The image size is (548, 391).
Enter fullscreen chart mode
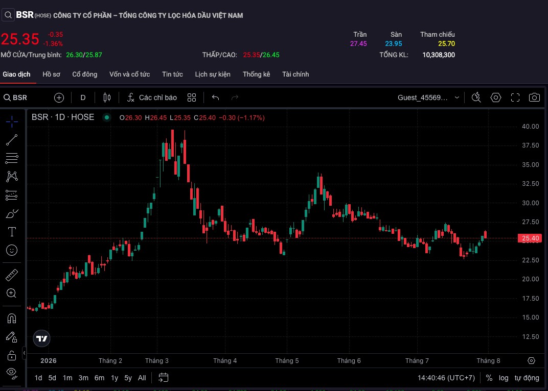click(515, 97)
